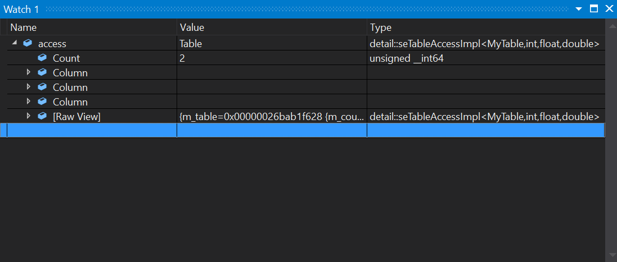
Task: Maximize the Watch 1 panel
Action: [x=594, y=8]
